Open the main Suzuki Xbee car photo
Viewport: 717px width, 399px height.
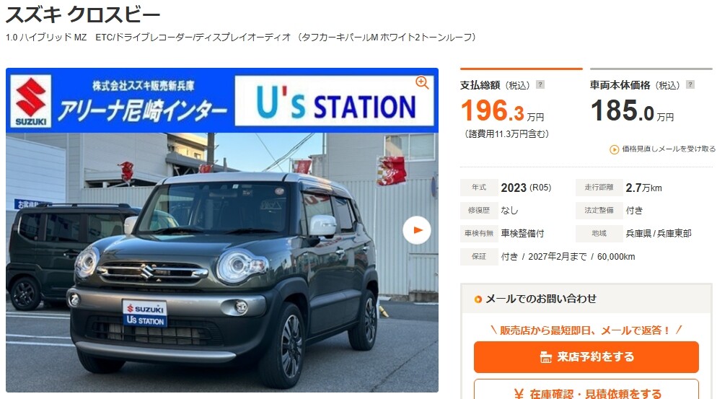pyautogui.click(x=221, y=262)
